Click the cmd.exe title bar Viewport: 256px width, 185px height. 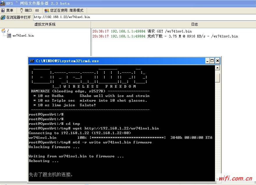tap(116, 61)
